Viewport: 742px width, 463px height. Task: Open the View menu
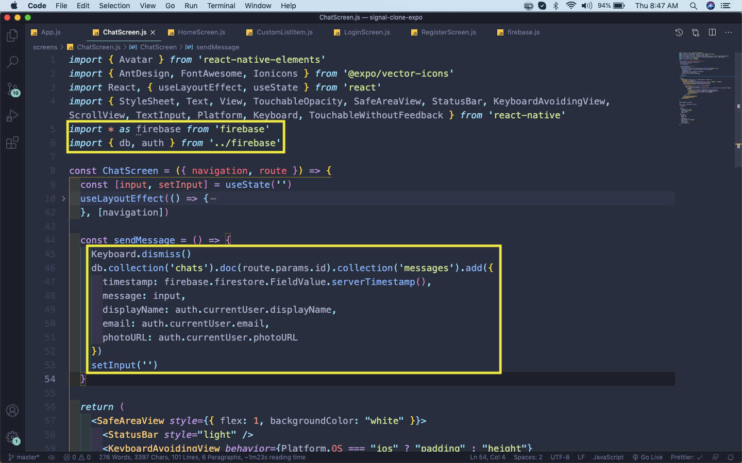click(x=147, y=6)
